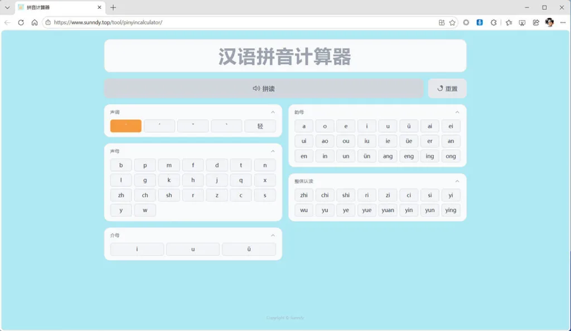The height and width of the screenshot is (331, 571).
Task: Choose initial 'q' in 声母
Action: click(x=241, y=180)
